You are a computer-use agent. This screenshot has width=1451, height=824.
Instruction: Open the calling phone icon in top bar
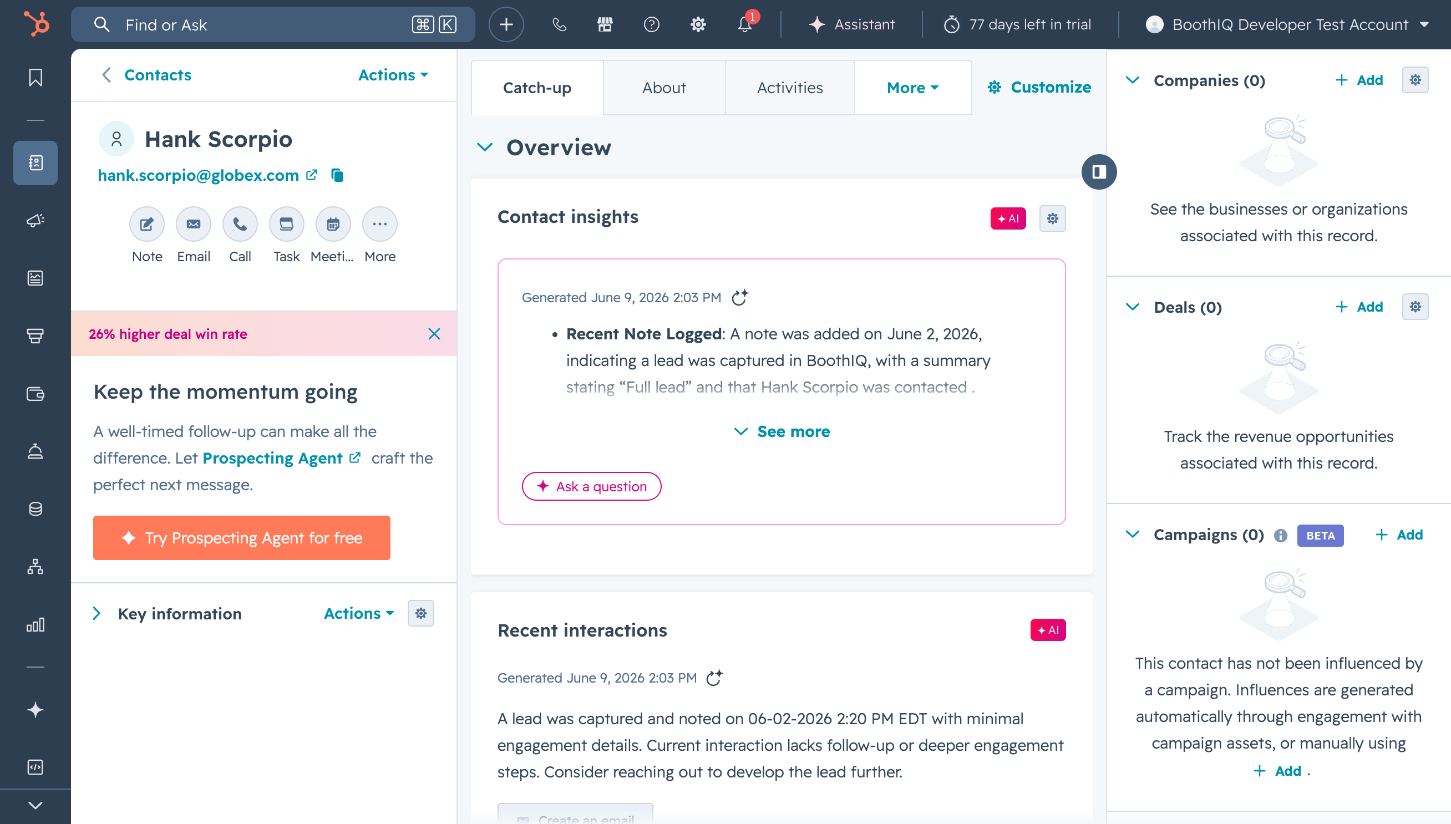(x=559, y=24)
